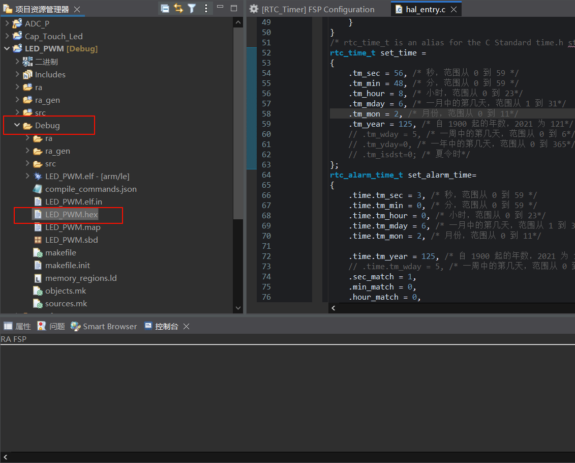Select the 项目资源管理器 tab
This screenshot has height=463, width=575.
point(42,9)
